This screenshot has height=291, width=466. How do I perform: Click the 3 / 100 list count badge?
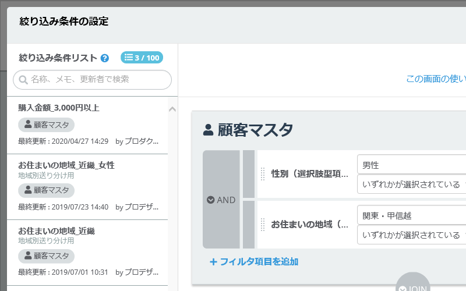(142, 58)
